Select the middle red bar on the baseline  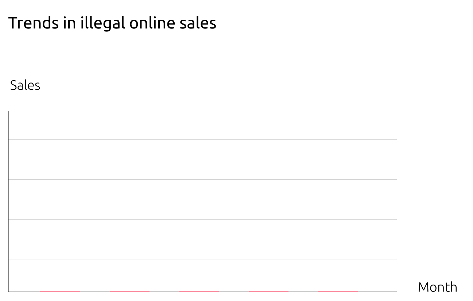point(199,292)
